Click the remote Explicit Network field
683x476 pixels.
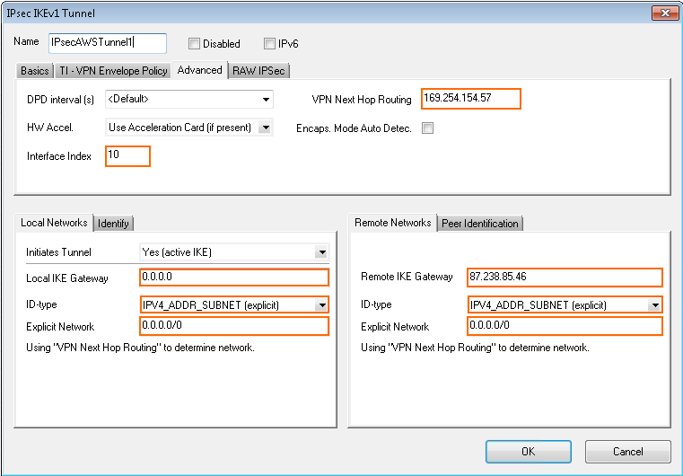tap(565, 326)
